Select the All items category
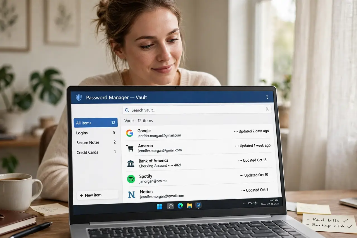This screenshot has height=238, width=357. 96,123
